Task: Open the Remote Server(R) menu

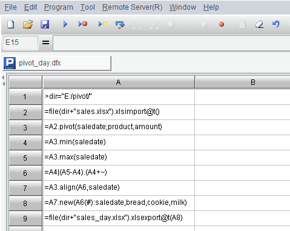Action: [x=132, y=7]
